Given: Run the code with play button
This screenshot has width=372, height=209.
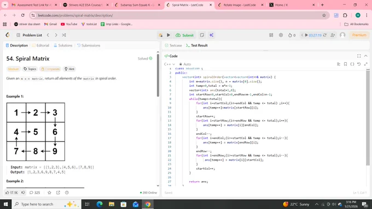Looking at the screenshot, I should (168, 35).
